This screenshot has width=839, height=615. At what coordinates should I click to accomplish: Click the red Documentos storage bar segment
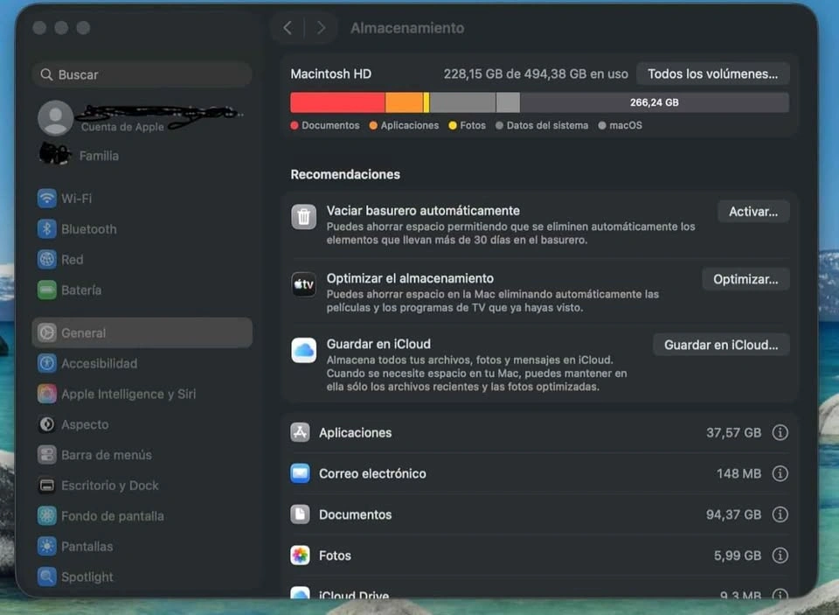337,102
